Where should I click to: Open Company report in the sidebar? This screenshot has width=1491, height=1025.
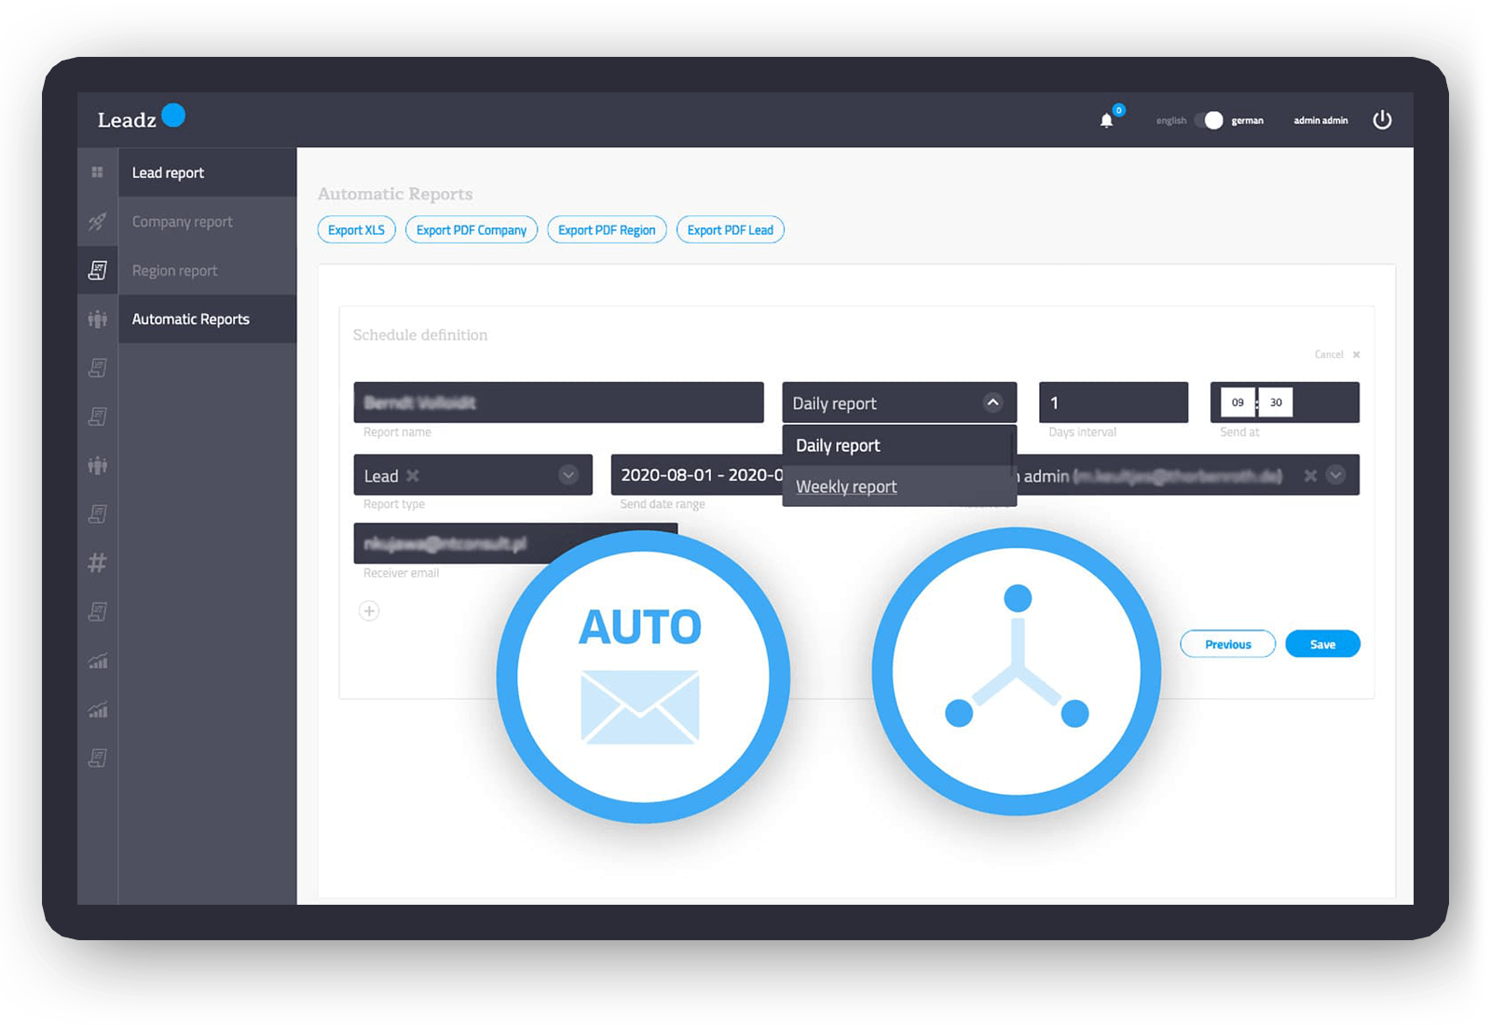[207, 222]
